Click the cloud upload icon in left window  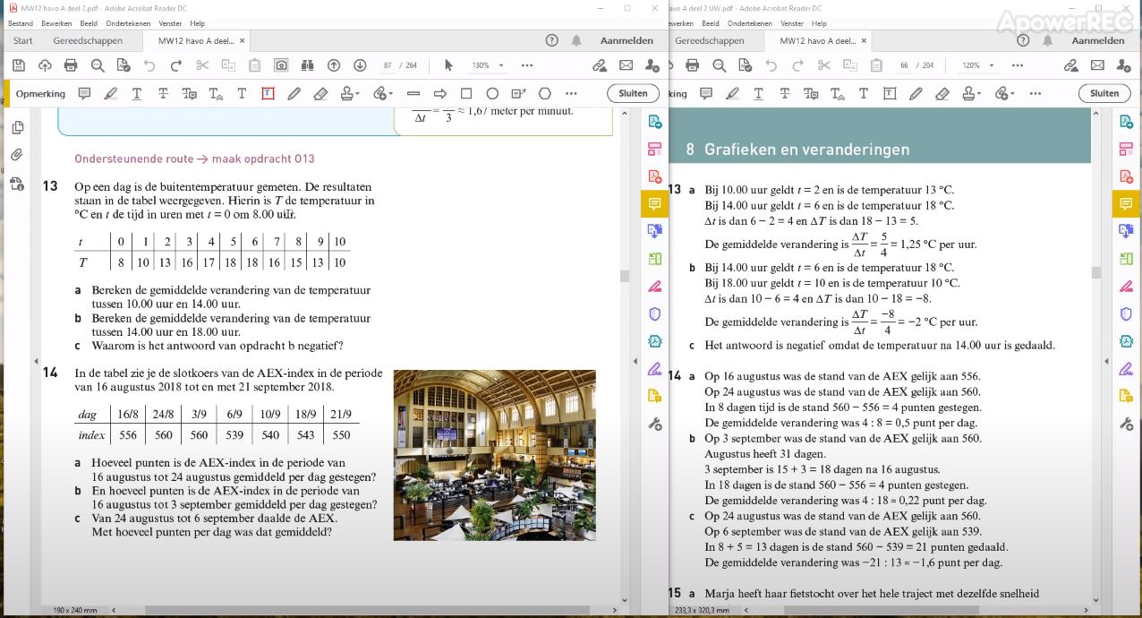click(45, 65)
